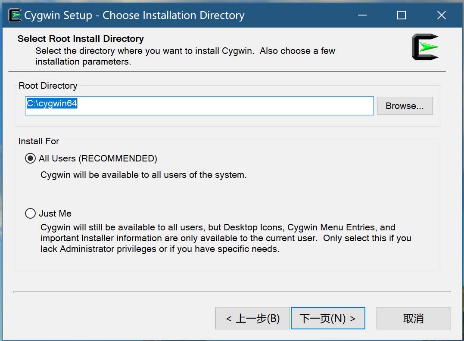Click the Just Me description mentioning Administrator privileges
Viewport: 464px width, 341px height.
coord(226,238)
